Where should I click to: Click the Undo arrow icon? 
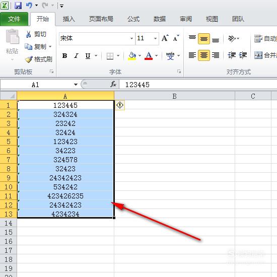[x=29, y=6]
